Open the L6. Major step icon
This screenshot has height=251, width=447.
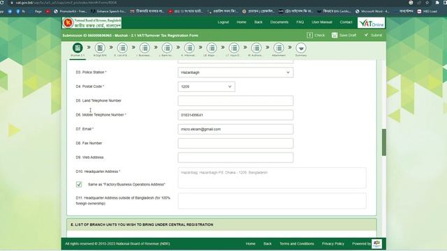click(212, 48)
